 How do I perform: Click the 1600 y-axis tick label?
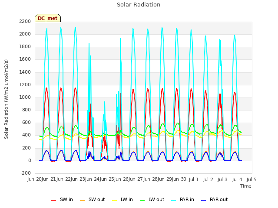(x=25, y=59)
